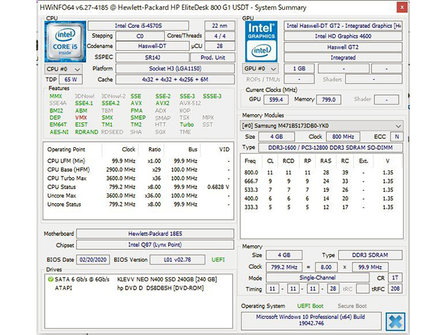Click the 0.6828 V VID value
This screenshot has height=335, width=447.
point(219,187)
